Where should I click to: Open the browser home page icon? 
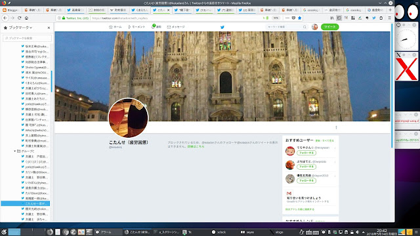[x=26, y=18]
